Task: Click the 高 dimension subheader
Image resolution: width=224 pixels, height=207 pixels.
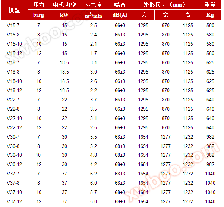Action: tap(188, 15)
